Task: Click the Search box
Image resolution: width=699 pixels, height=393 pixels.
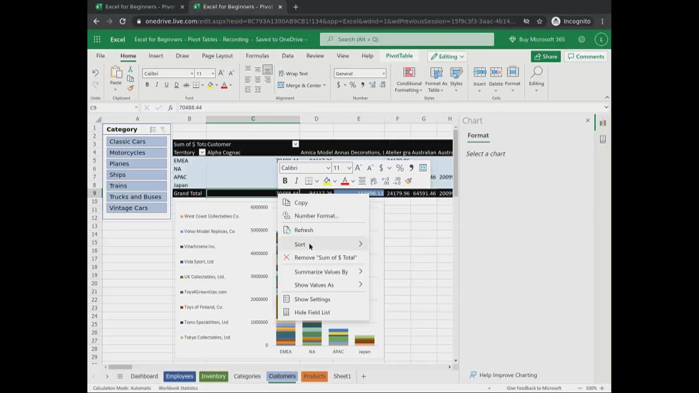Action: (407, 39)
